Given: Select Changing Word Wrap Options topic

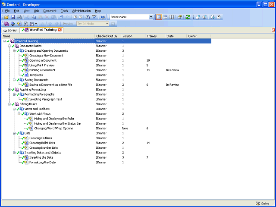Looking at the screenshot, I should coord(53,129).
